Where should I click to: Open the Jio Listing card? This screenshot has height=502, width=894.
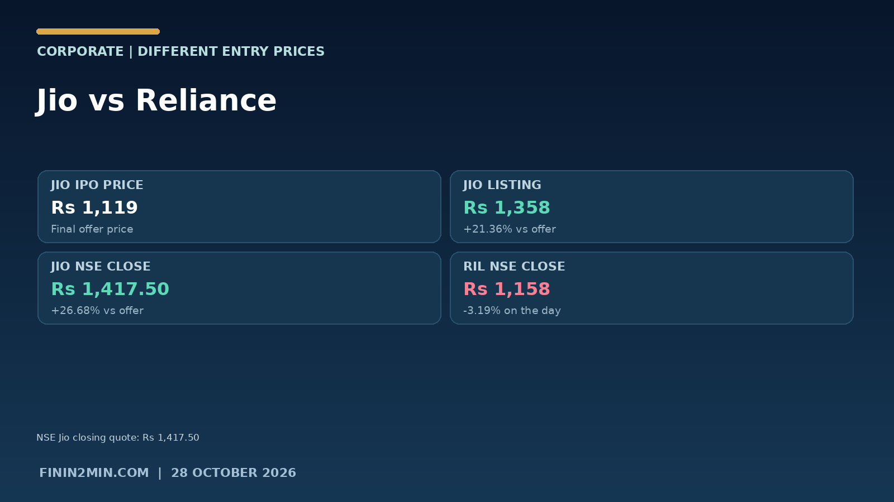pyautogui.click(x=652, y=206)
